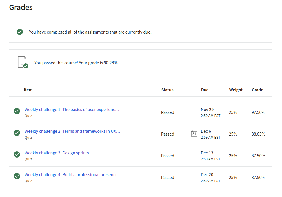282x197 pixels.
Task: Open the calendar icon next to Dec 6
Action: click(x=194, y=134)
